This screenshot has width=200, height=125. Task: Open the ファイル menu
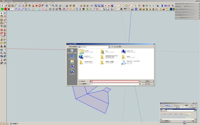click(x=3, y=3)
